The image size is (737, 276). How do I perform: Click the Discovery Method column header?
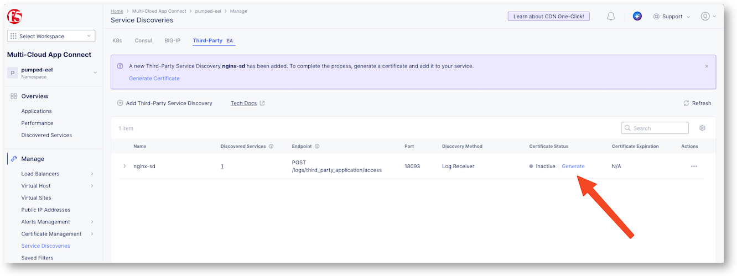(462, 147)
